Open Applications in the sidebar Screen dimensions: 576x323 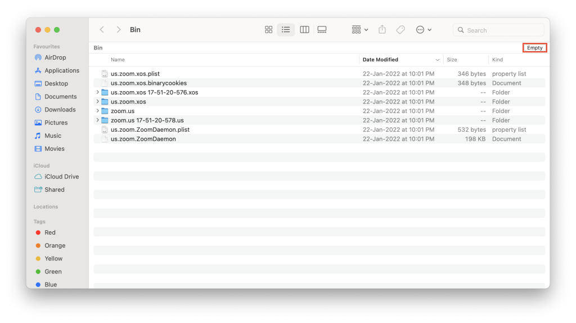click(x=57, y=70)
